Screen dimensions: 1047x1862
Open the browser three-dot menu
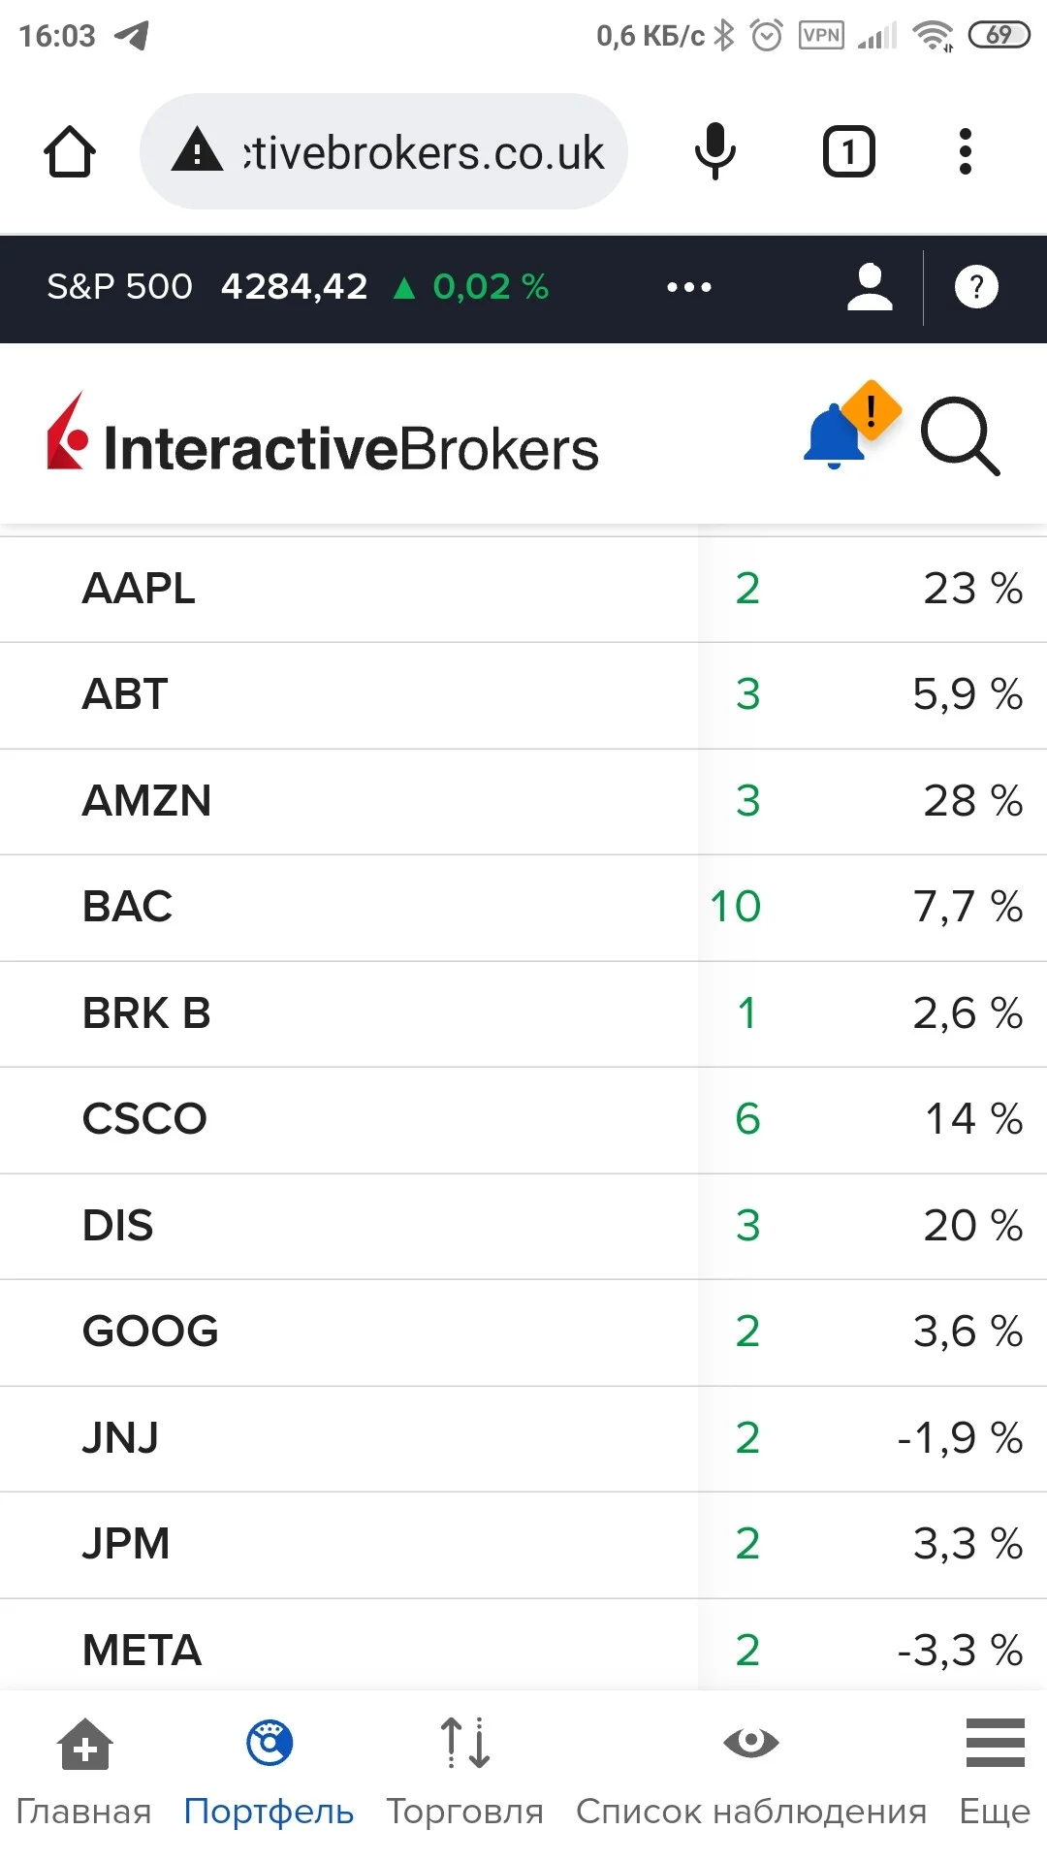(x=965, y=151)
